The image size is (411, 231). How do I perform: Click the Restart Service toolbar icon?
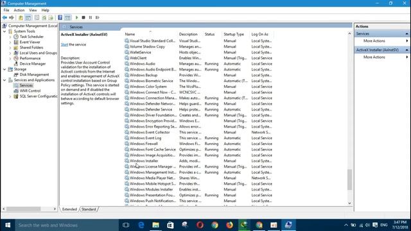tap(97, 17)
